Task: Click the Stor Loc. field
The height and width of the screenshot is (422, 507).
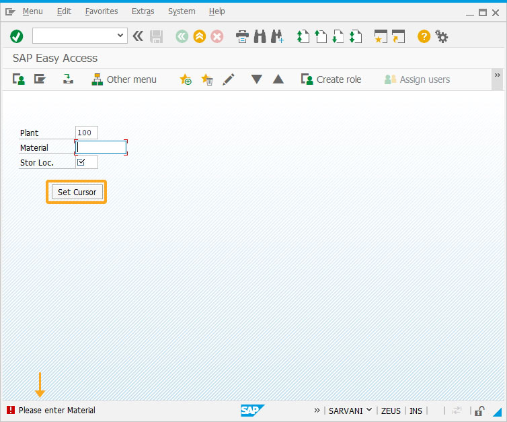Action: pyautogui.click(x=87, y=162)
